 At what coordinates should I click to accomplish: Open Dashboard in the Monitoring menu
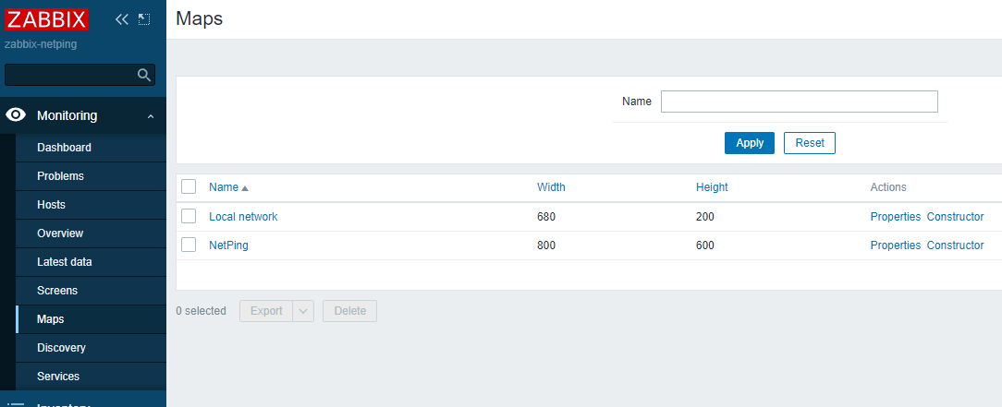(x=64, y=148)
